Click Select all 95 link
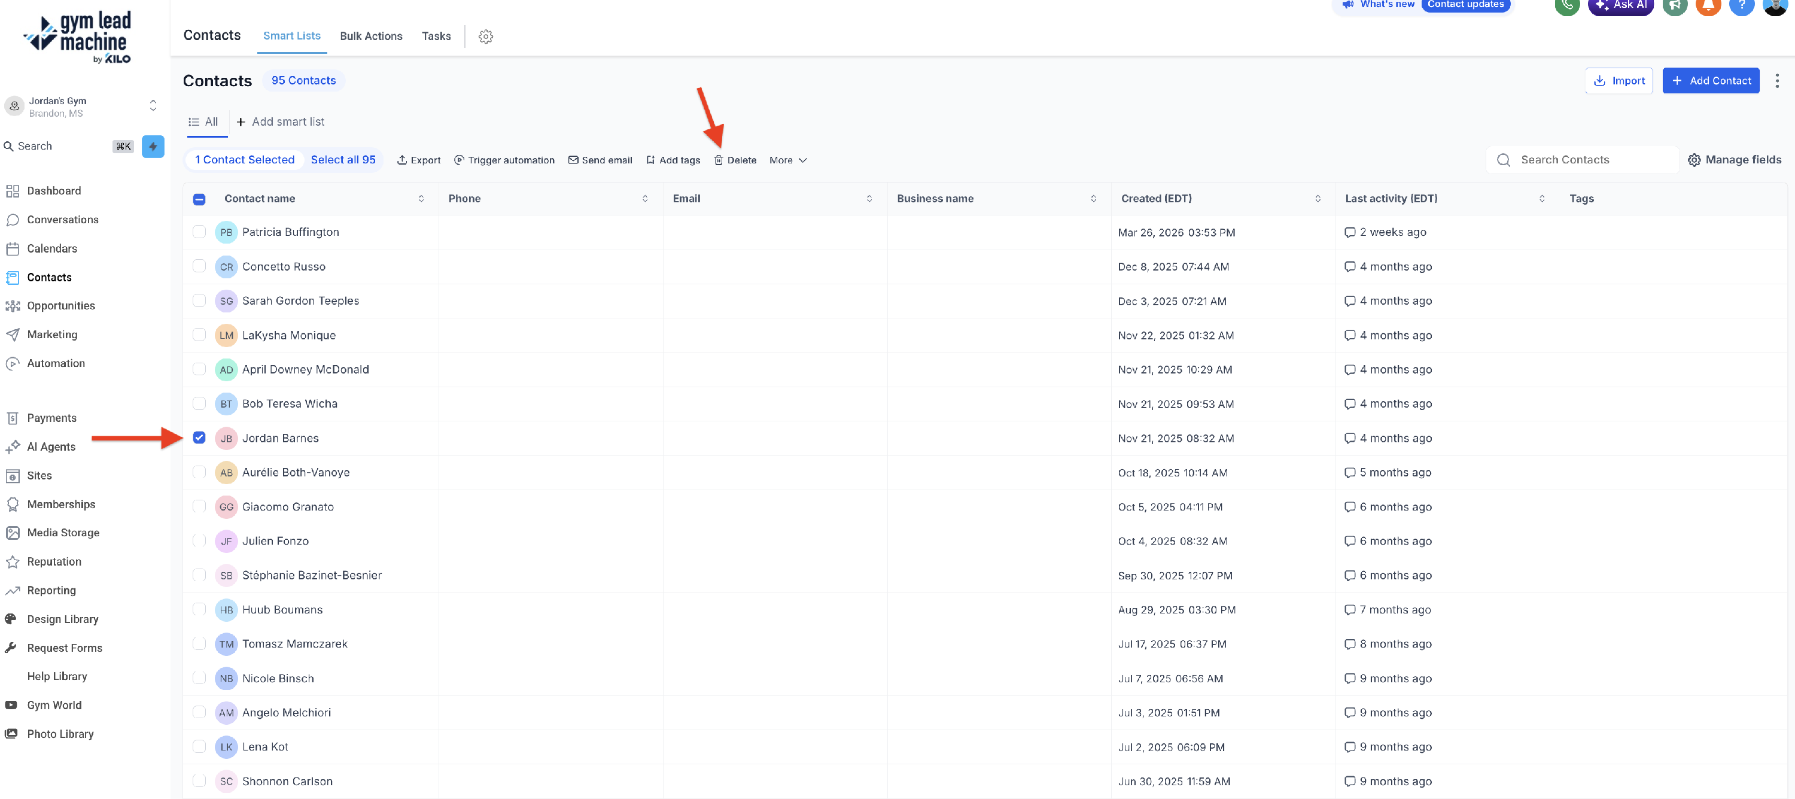 point(343,160)
